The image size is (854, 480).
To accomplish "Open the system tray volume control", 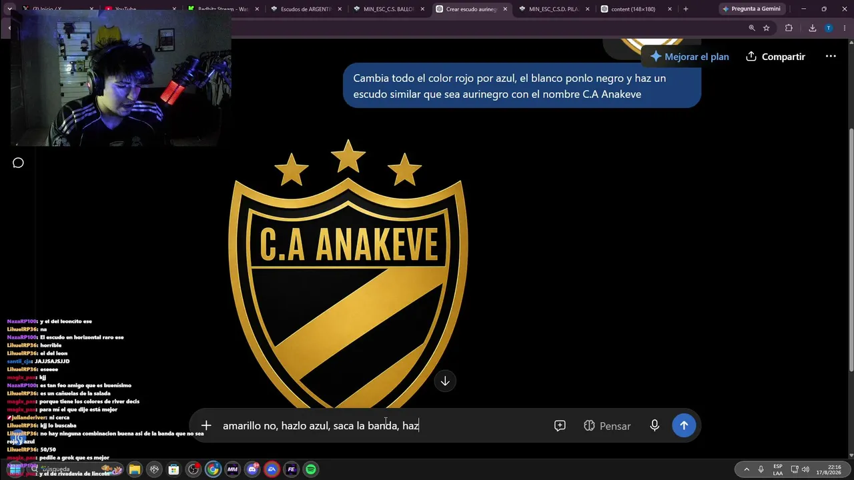I will point(805,469).
